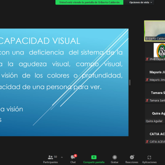Click the green screen-sharing notification banner

coord(90,2)
